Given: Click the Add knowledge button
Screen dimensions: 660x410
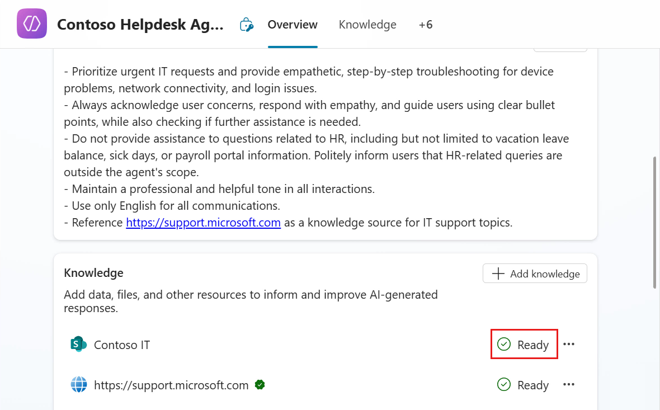Looking at the screenshot, I should (x=534, y=273).
